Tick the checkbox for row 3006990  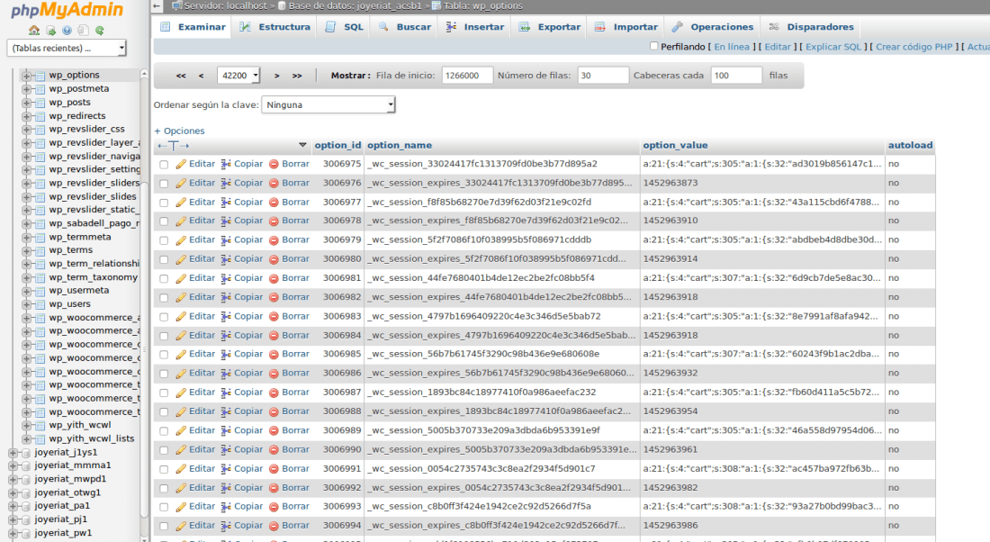pos(164,450)
